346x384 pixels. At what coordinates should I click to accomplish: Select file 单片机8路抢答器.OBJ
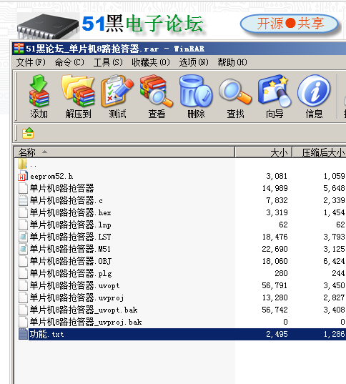71,261
